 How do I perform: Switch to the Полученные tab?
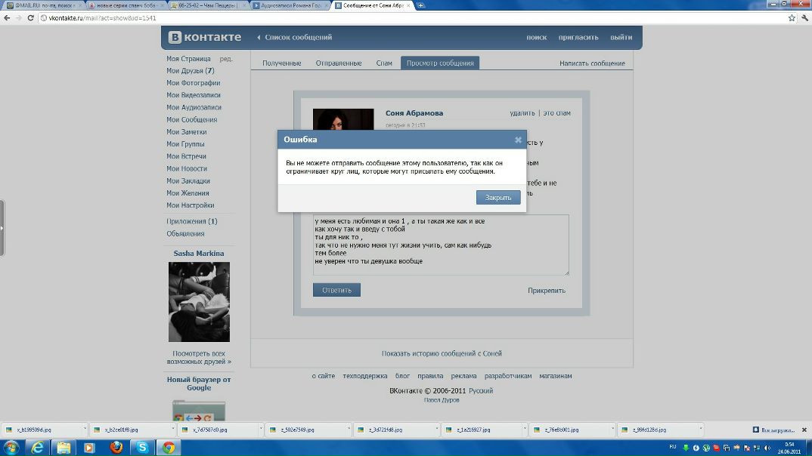pos(281,63)
